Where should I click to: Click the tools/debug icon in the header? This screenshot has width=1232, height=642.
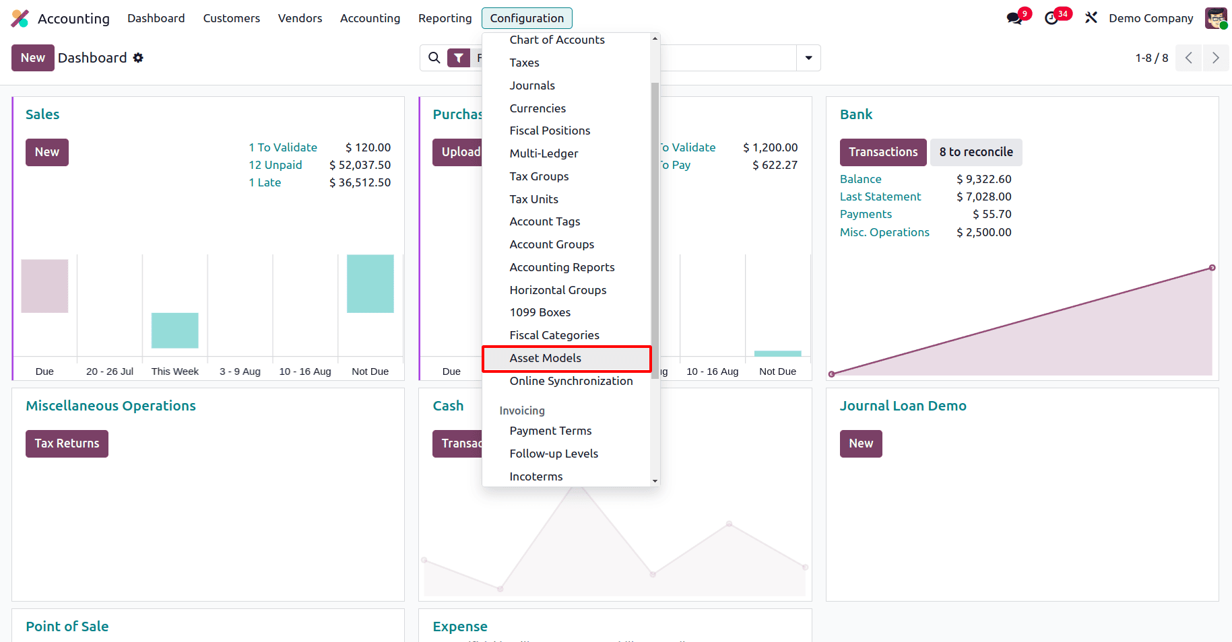pyautogui.click(x=1090, y=17)
